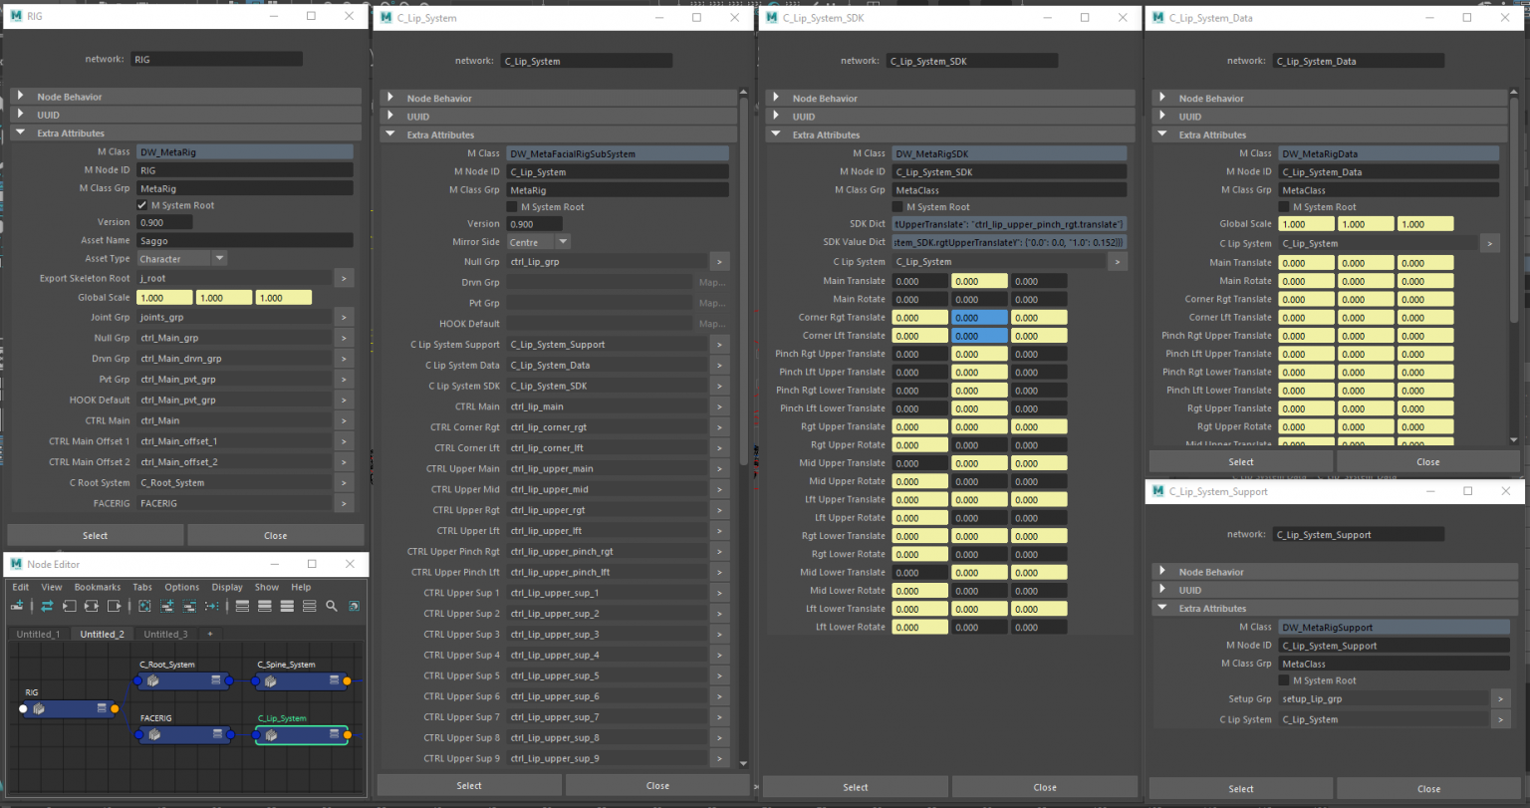Click the outlined-bars view icon left of the magnifier
This screenshot has height=808, width=1530.
[x=310, y=606]
